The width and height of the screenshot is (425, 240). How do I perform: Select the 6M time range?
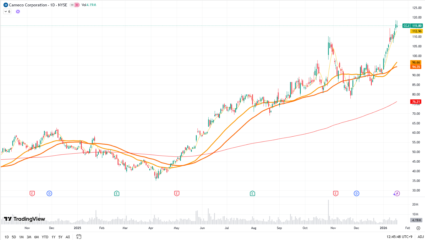pyautogui.click(x=36, y=237)
